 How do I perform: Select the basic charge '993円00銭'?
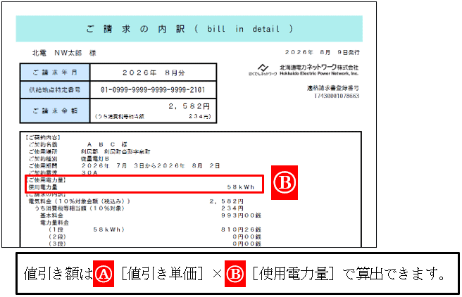click(242, 215)
